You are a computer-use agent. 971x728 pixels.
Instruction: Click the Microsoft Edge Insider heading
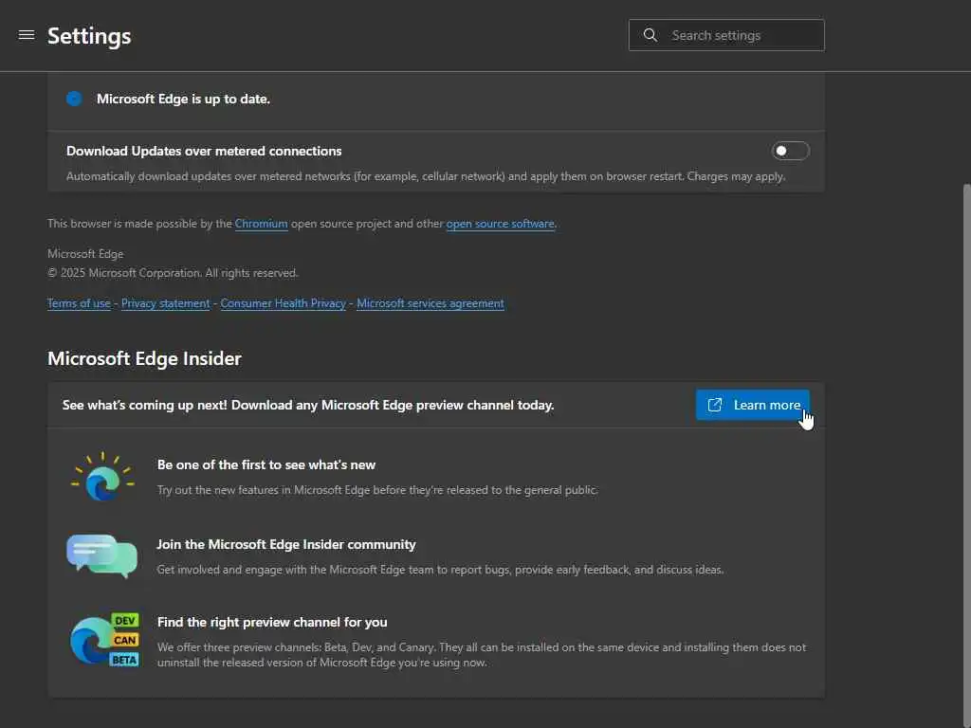coord(144,358)
